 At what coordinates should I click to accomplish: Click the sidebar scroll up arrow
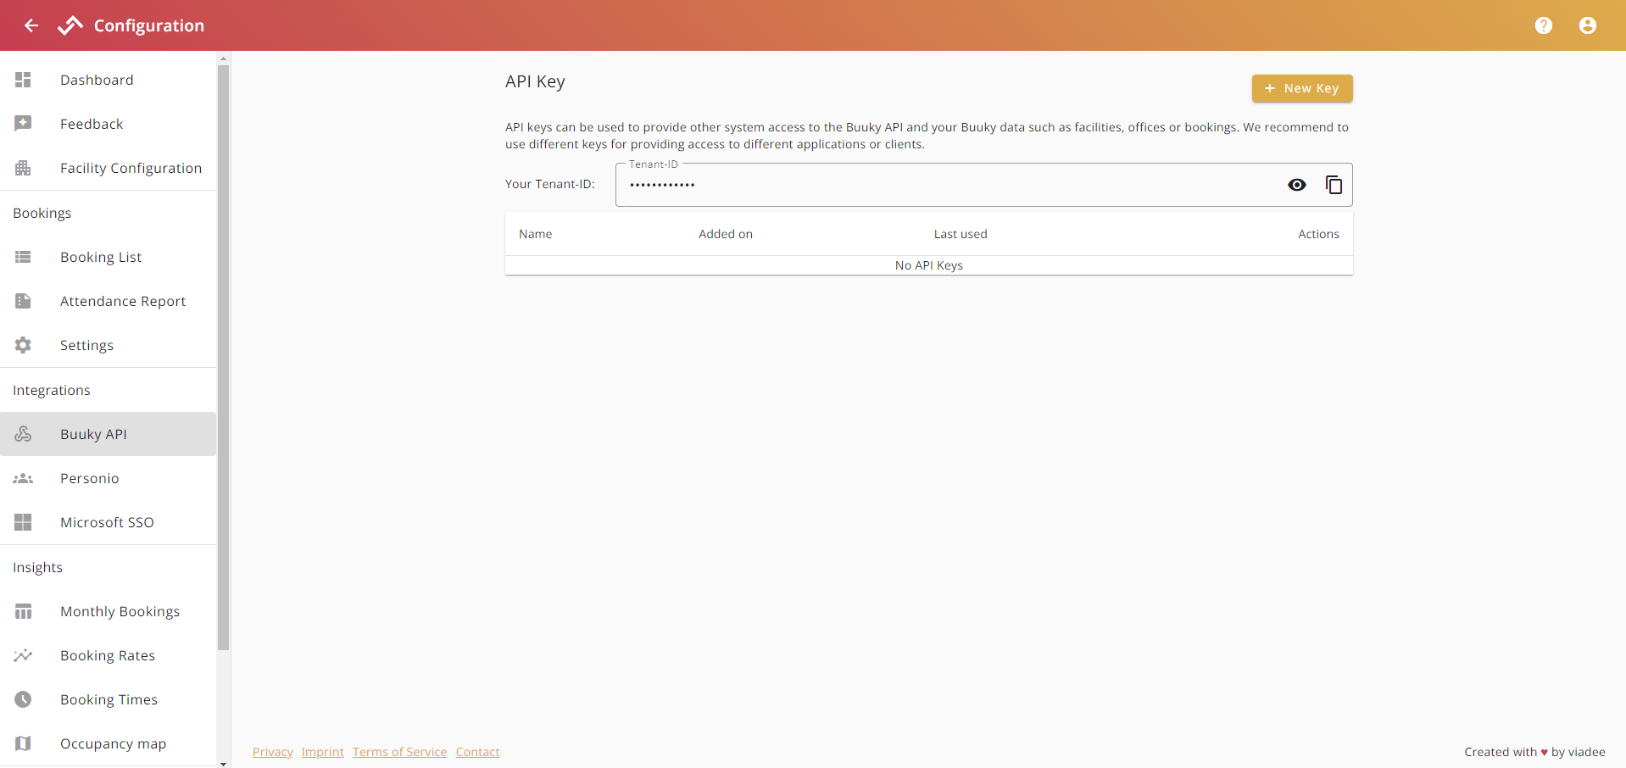tap(224, 59)
